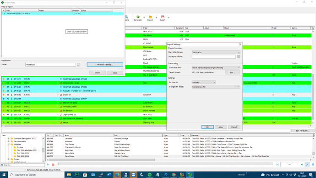
Task: Toggle the orange pencil edit icon
Action: (x=307, y=165)
